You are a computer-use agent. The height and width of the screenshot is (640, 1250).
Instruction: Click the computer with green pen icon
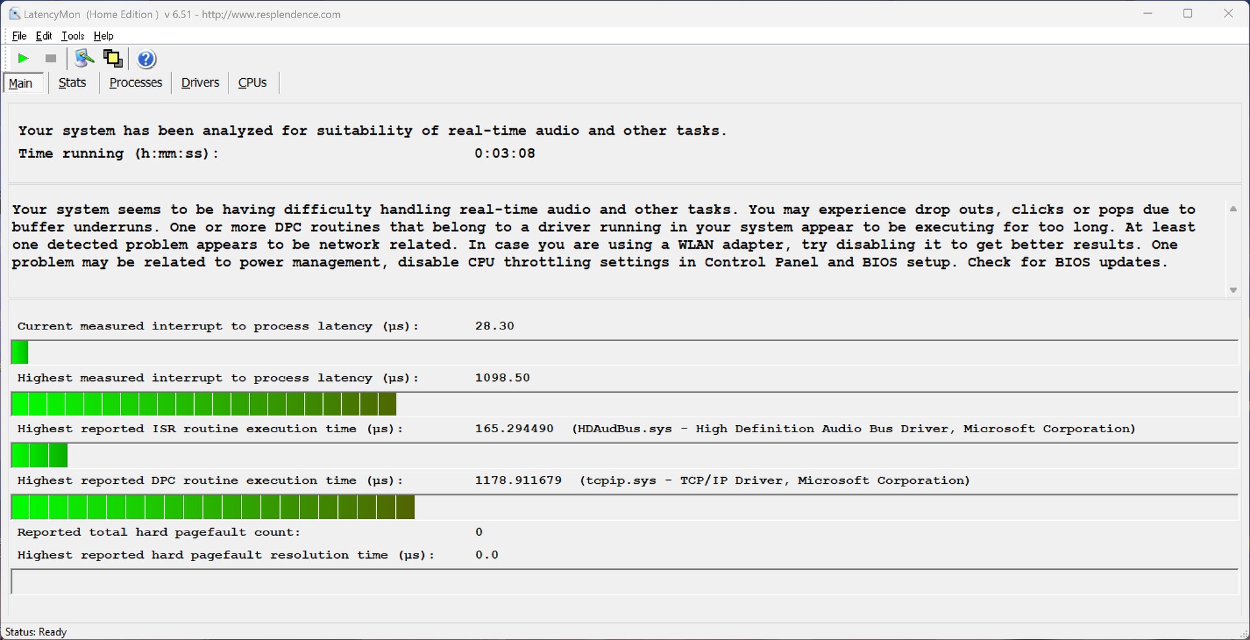pos(84,59)
